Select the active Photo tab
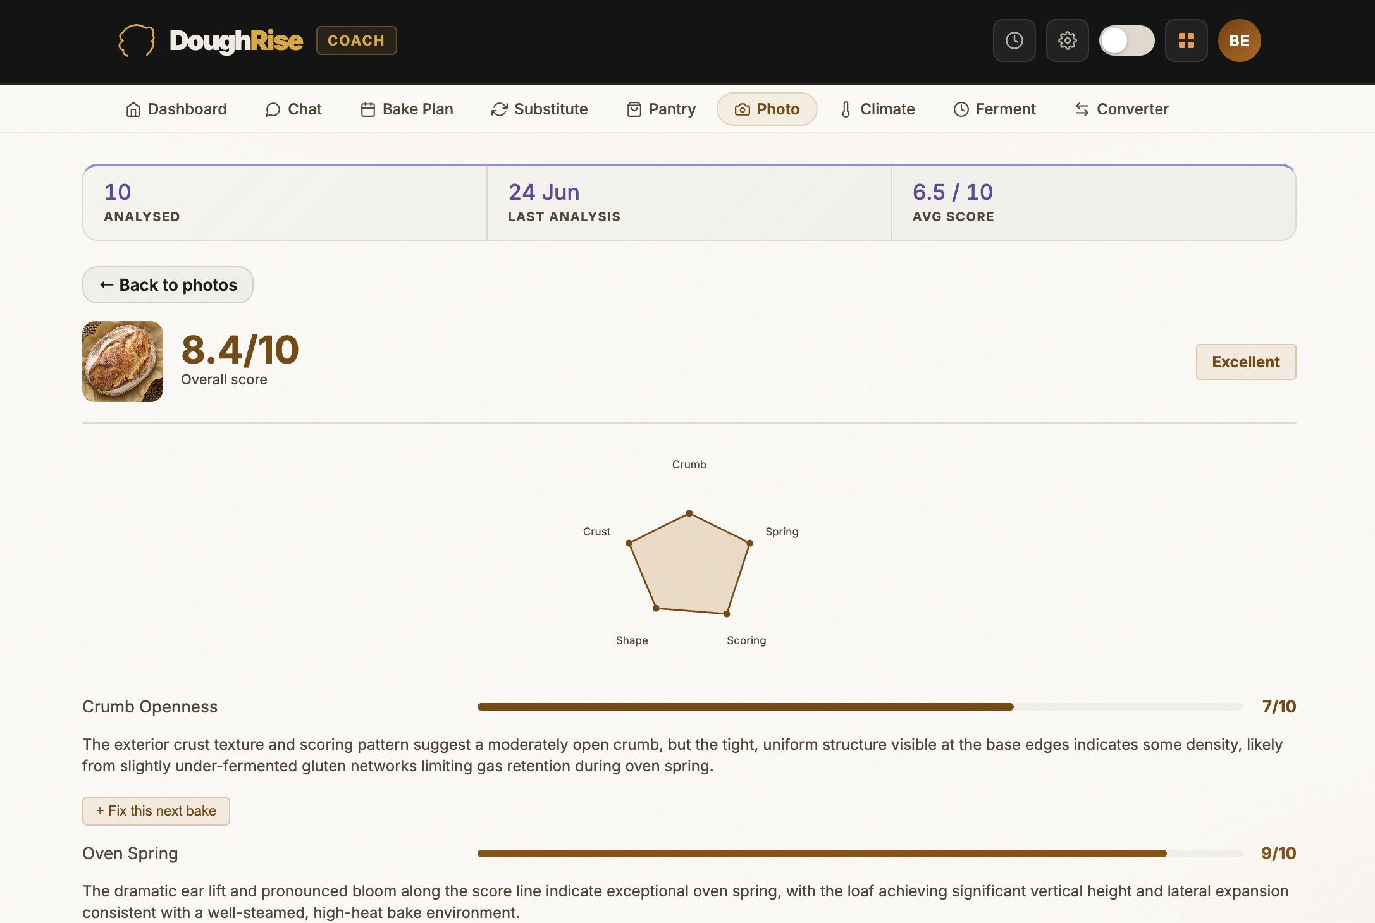The height and width of the screenshot is (923, 1375). [x=767, y=109]
